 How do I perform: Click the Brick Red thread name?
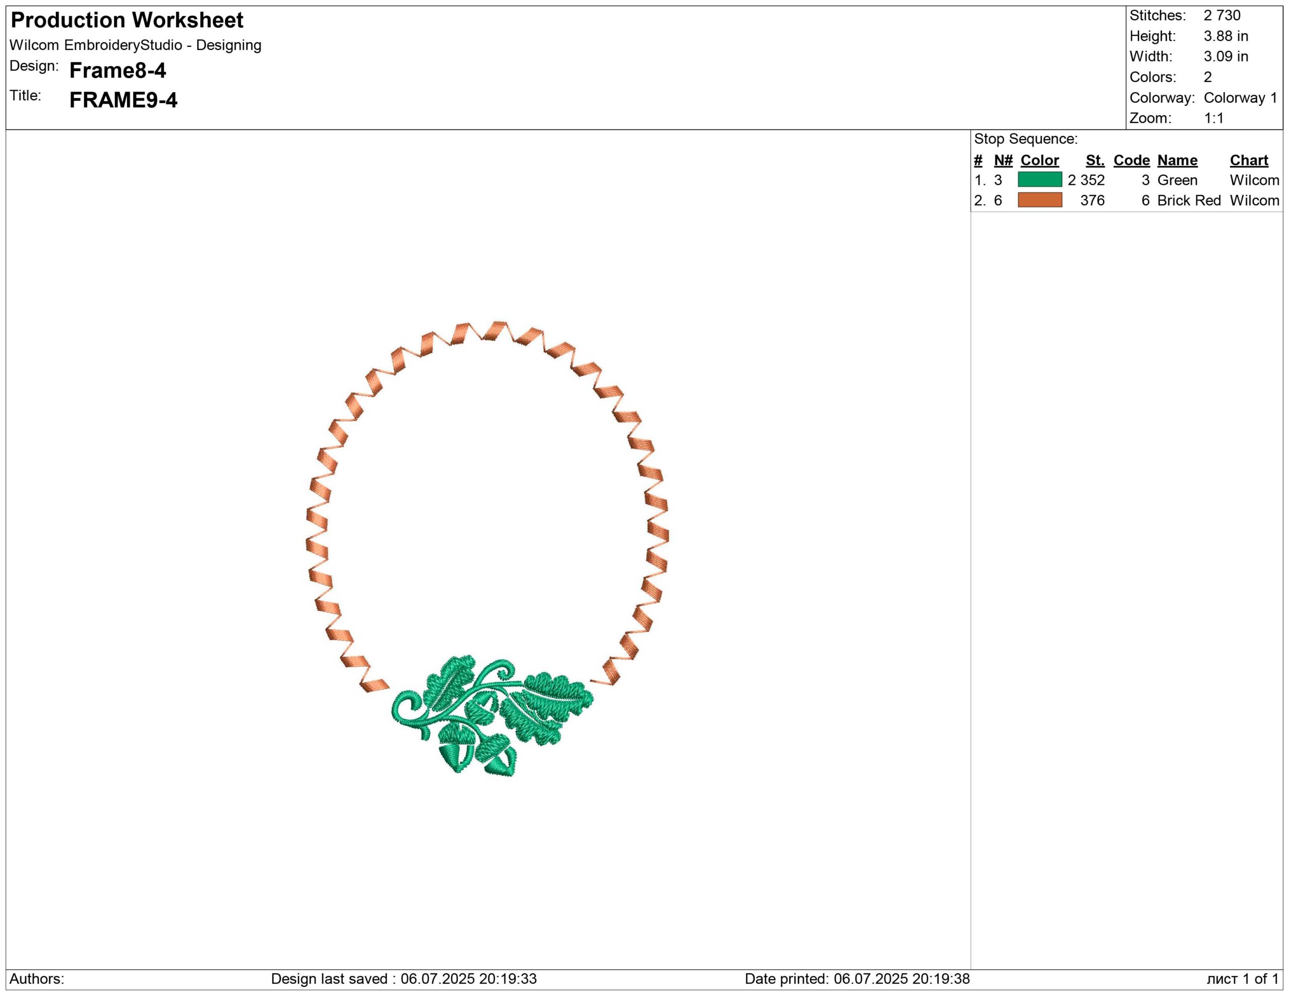point(1188,200)
